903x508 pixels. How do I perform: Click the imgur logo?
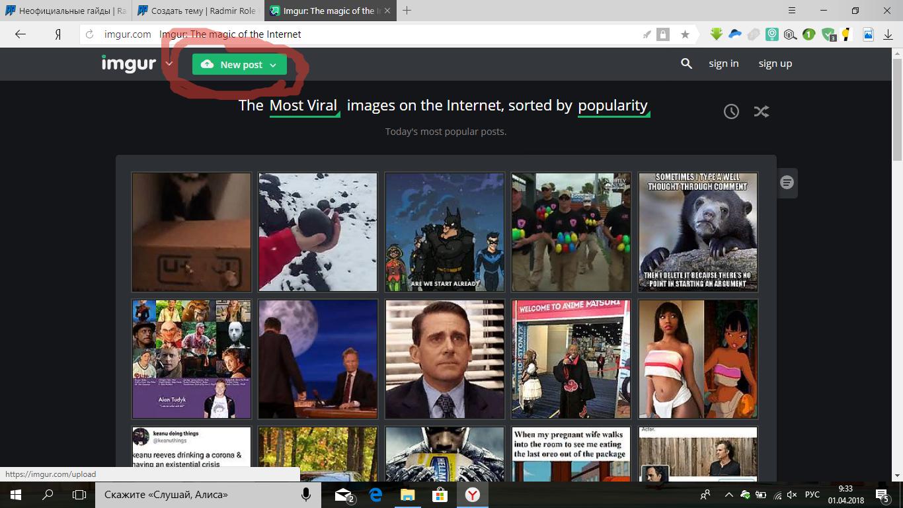[128, 63]
